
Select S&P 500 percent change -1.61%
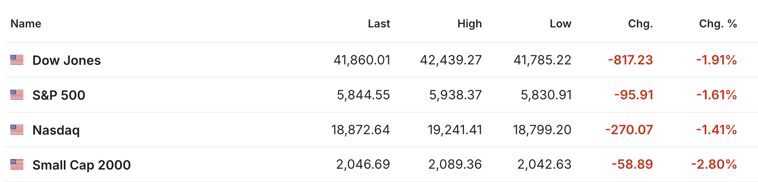coord(716,95)
